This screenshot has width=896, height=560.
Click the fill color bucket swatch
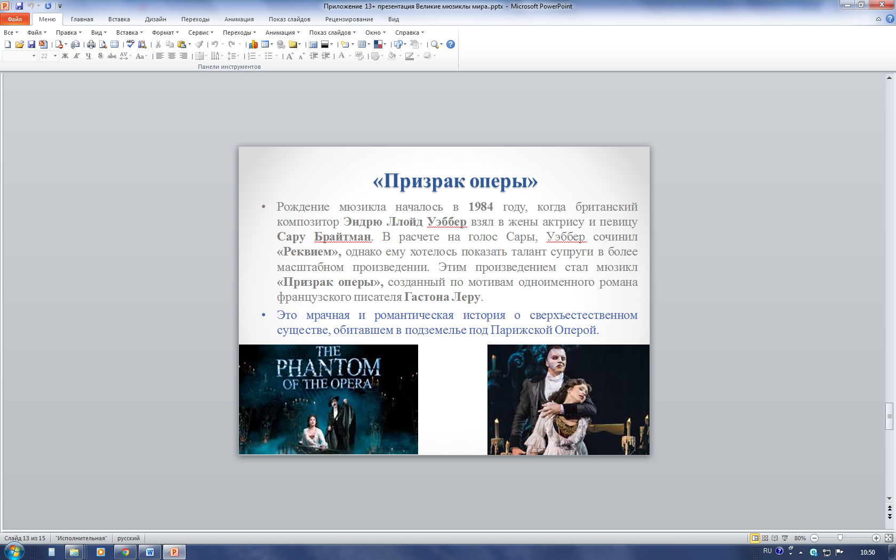click(392, 56)
